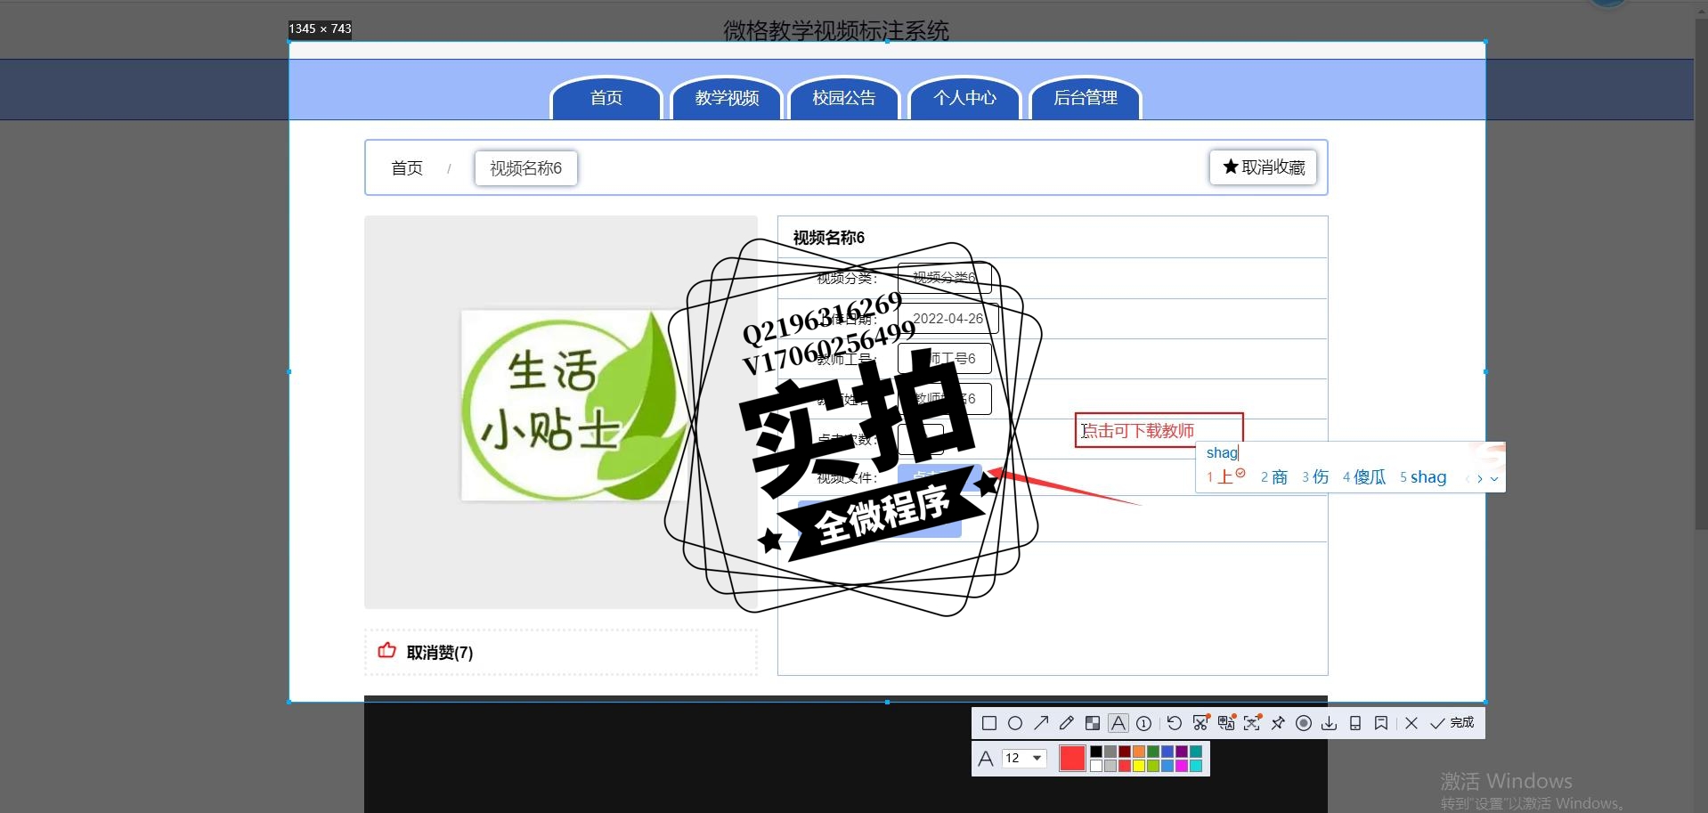Pin the screenshot to the screen
Image resolution: width=1708 pixels, height=813 pixels.
pyautogui.click(x=1278, y=723)
